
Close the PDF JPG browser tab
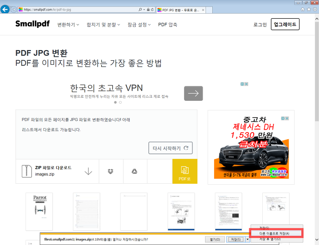click(x=203, y=10)
